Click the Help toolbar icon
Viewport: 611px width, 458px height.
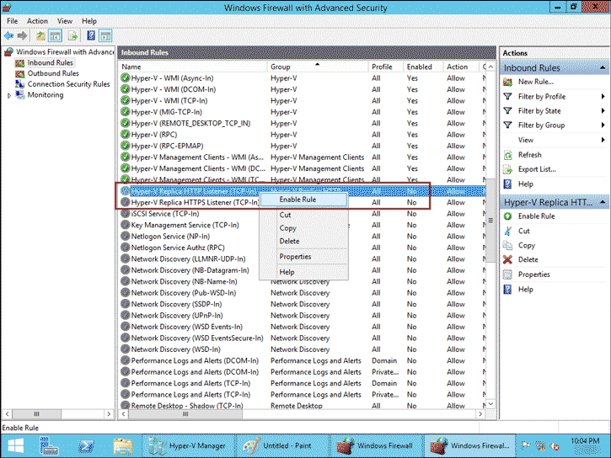pos(91,36)
